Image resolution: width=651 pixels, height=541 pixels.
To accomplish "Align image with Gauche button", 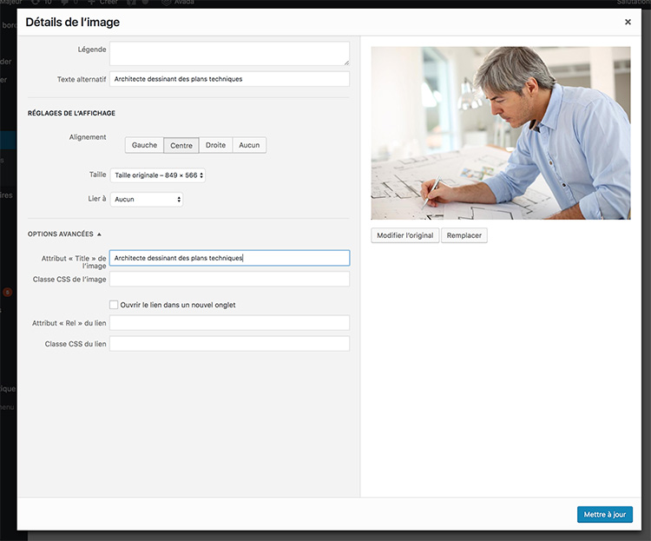I will [144, 145].
